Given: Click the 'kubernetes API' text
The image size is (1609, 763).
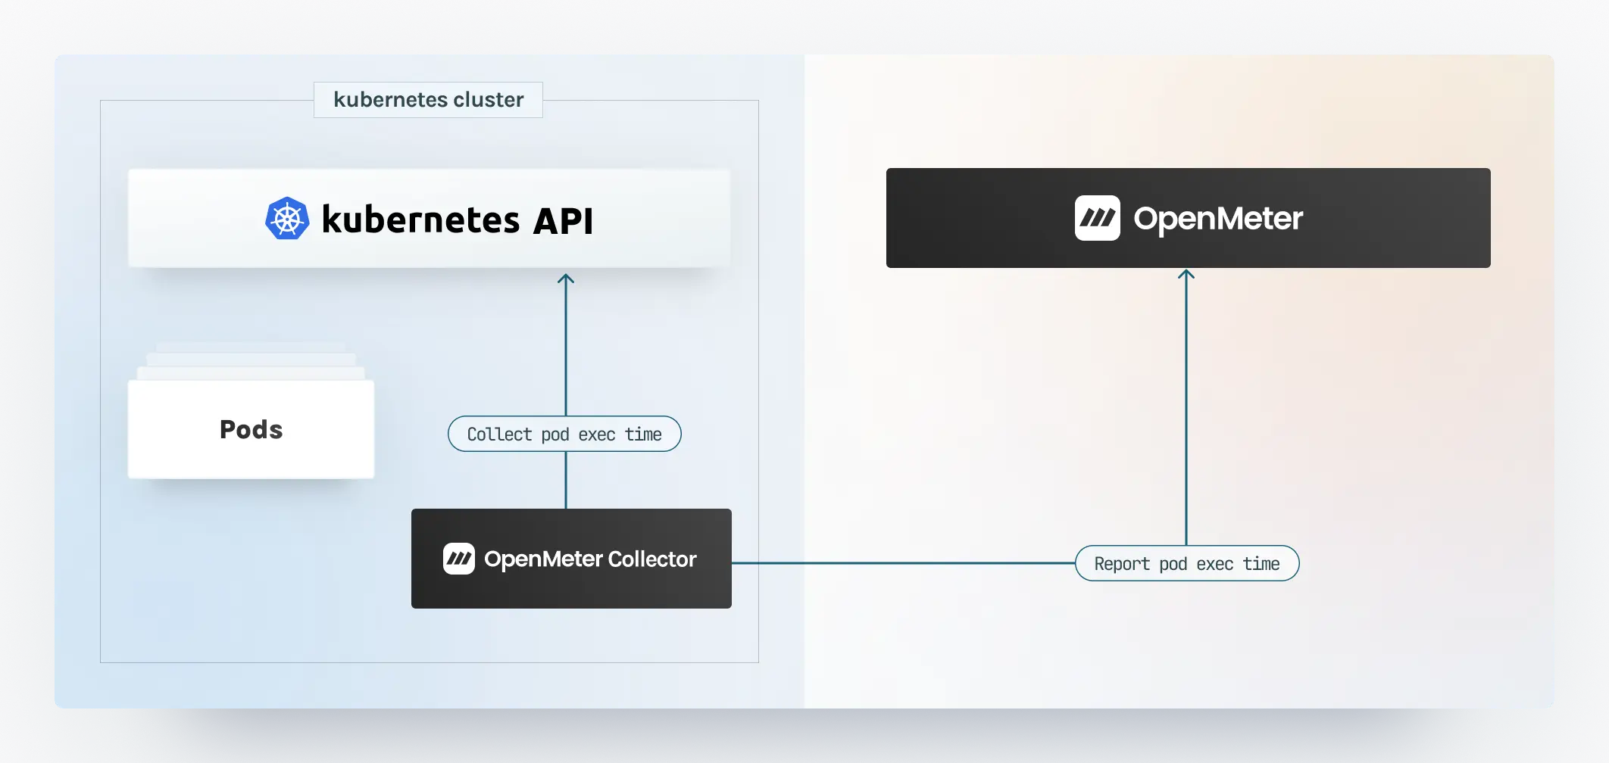Looking at the screenshot, I should (x=458, y=220).
